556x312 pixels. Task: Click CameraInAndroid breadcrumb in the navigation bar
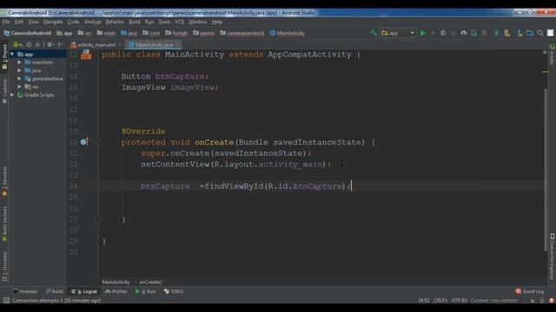[x=28, y=33]
